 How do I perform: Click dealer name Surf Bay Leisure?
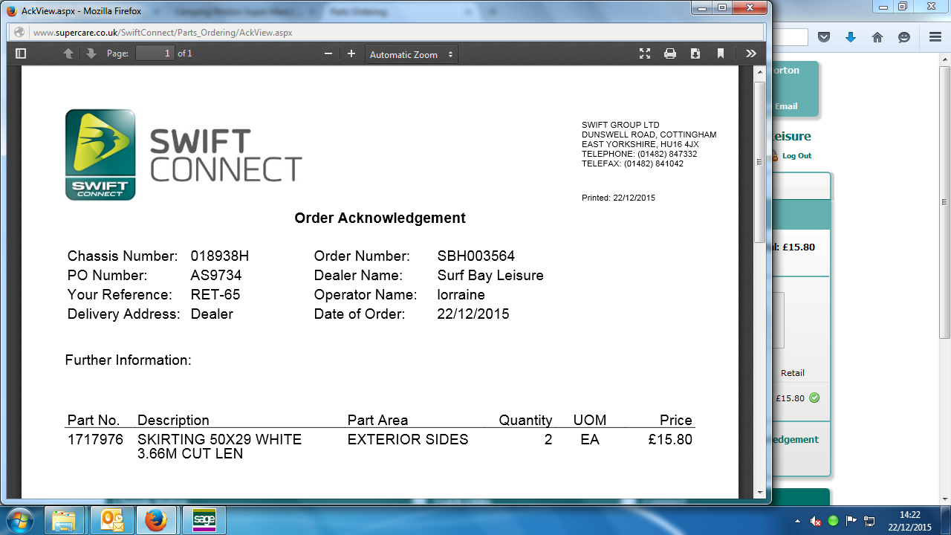490,276
